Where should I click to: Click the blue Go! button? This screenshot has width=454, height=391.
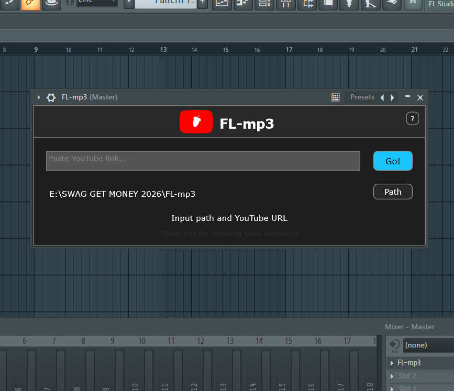coord(393,161)
